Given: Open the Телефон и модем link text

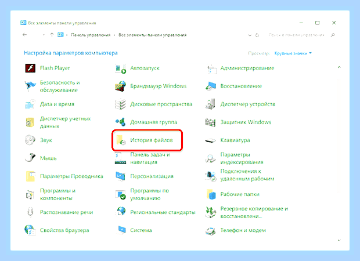Looking at the screenshot, I should 243,230.
